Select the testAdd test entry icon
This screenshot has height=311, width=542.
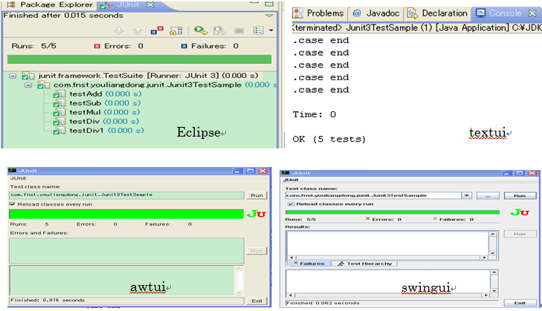click(x=59, y=94)
